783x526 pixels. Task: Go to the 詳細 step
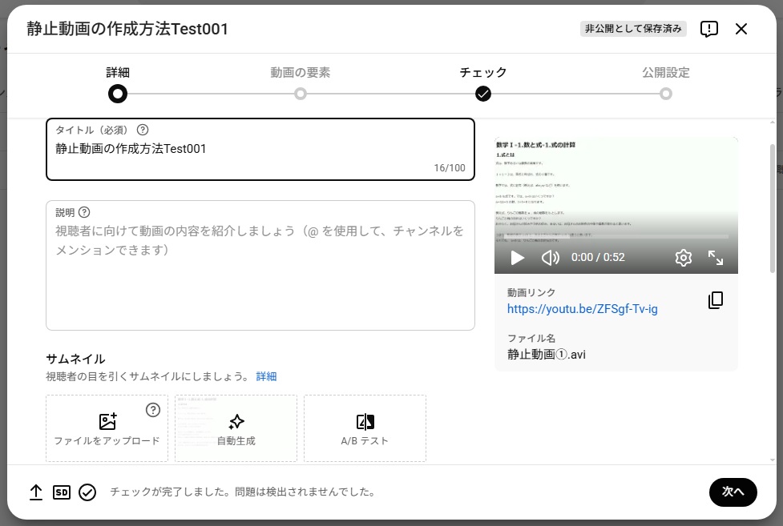coord(118,94)
